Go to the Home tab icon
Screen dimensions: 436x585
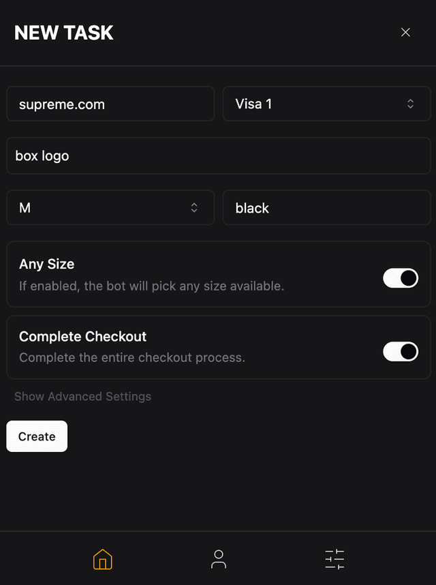[102, 559]
